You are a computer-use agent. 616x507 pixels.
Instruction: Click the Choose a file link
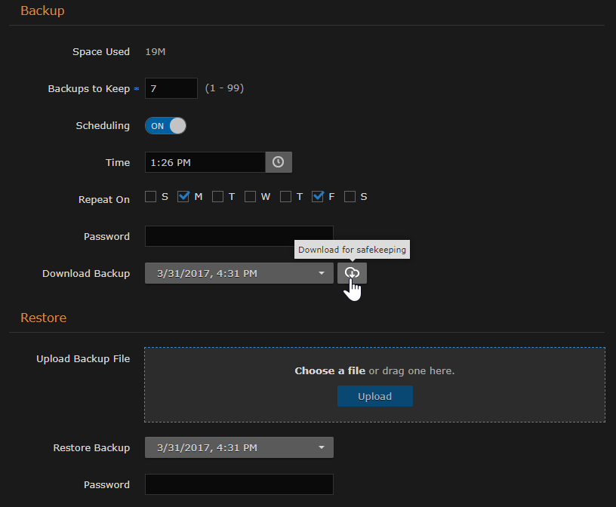pos(330,370)
